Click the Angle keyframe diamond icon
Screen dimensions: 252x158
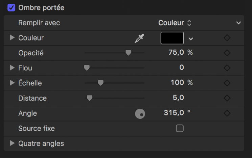tap(227, 113)
